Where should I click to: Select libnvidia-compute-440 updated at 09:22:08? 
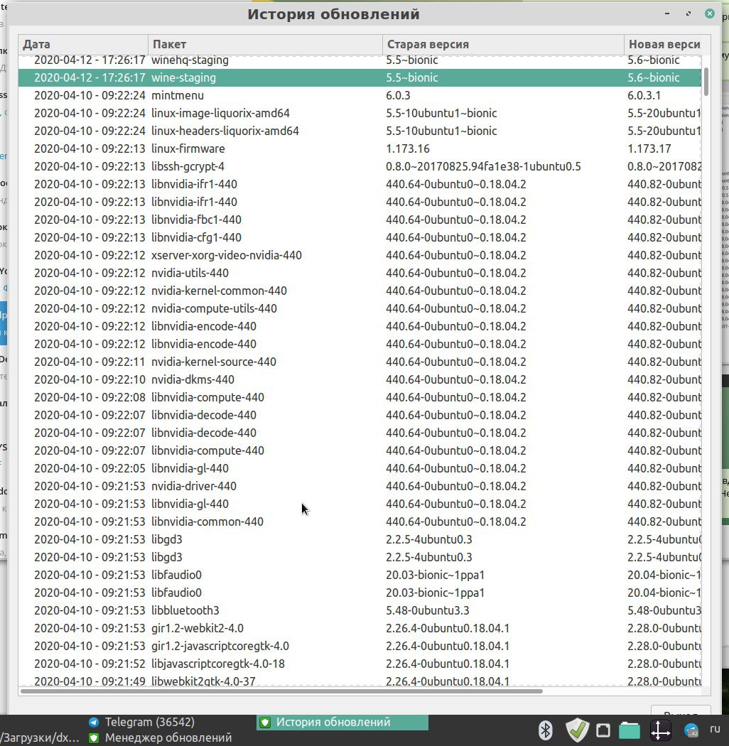tap(360, 397)
